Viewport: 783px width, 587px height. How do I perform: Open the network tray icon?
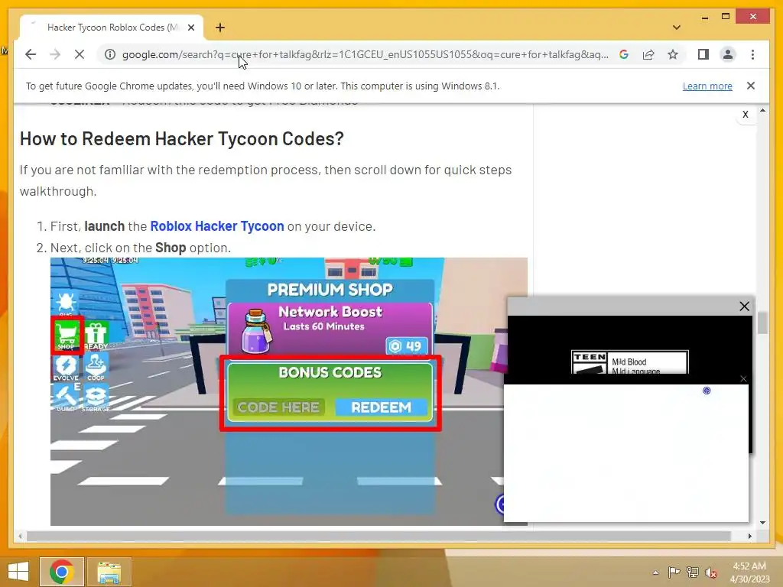point(693,572)
